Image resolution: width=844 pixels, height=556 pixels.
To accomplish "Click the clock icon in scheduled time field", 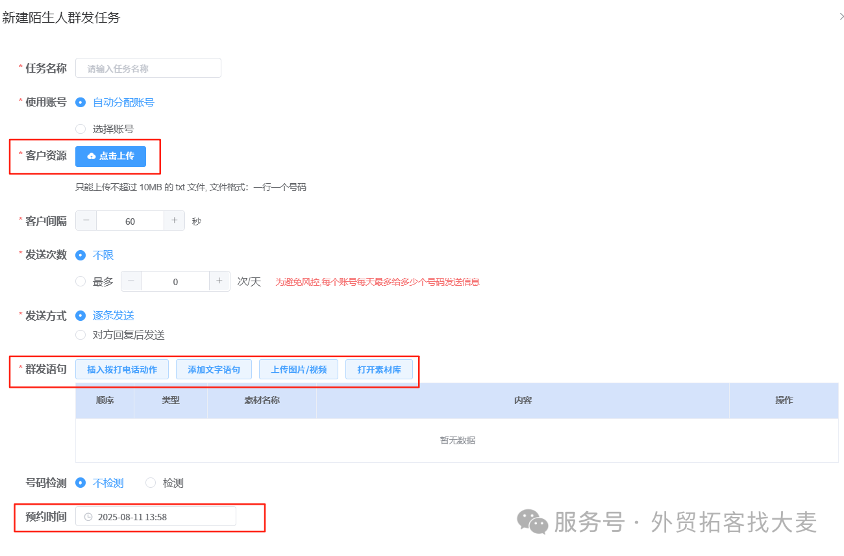I will tap(88, 517).
